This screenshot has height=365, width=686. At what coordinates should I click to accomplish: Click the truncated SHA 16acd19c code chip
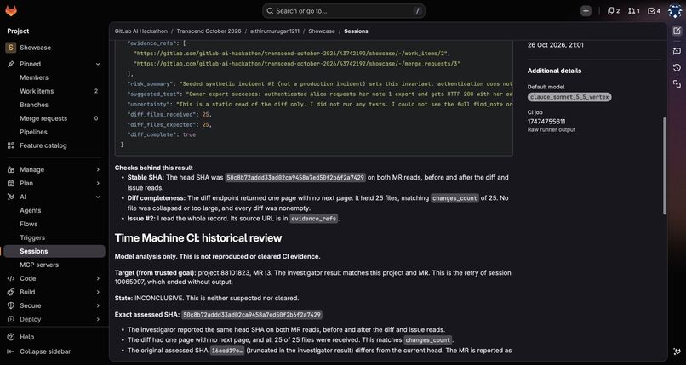point(227,351)
